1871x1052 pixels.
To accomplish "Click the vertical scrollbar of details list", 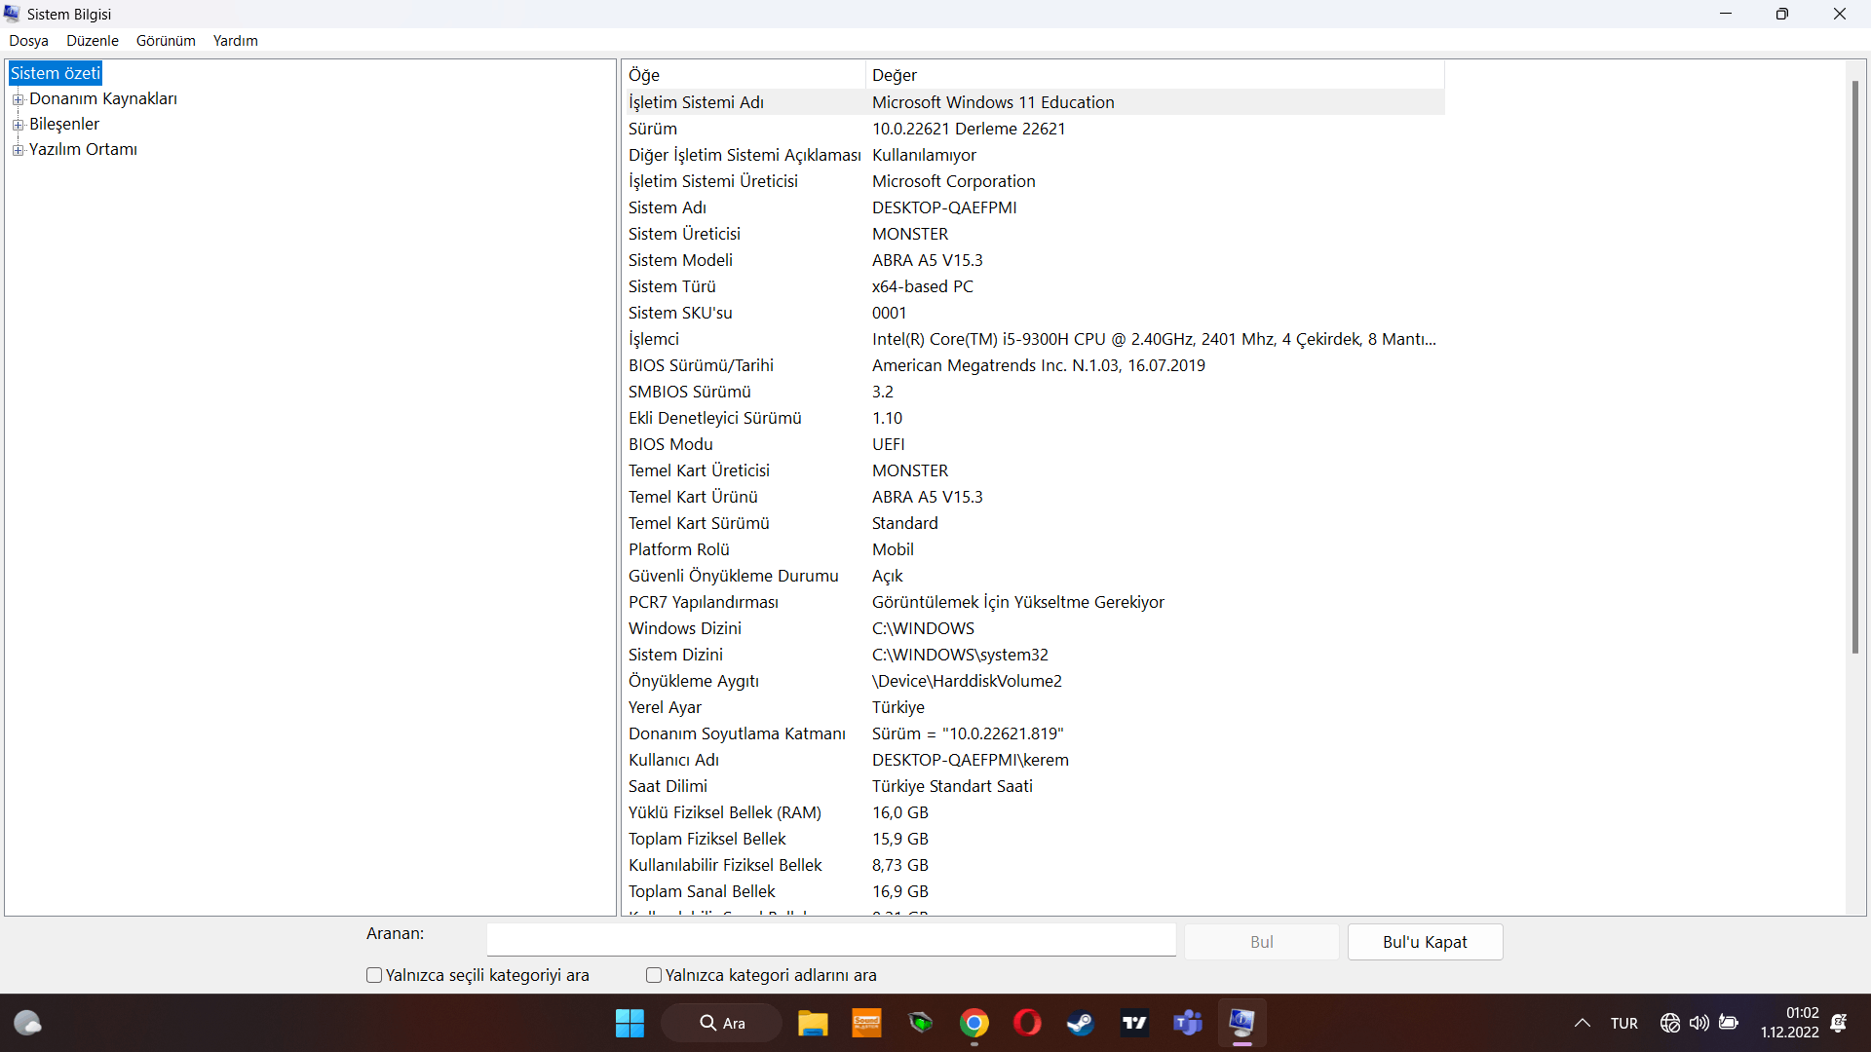I will pos(1855,366).
